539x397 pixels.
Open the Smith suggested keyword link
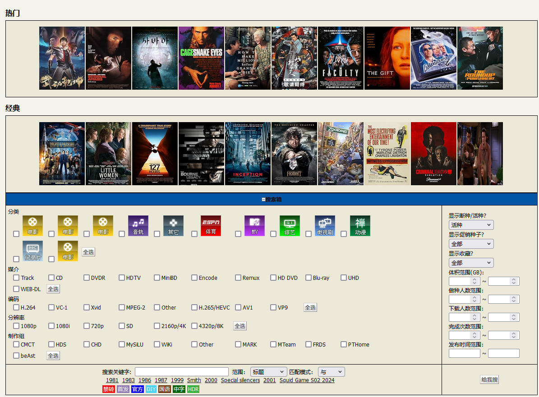pos(194,380)
